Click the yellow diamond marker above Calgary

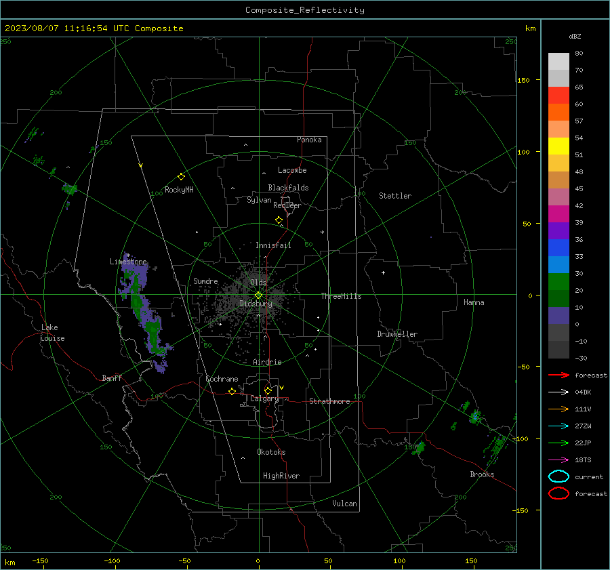coord(268,390)
